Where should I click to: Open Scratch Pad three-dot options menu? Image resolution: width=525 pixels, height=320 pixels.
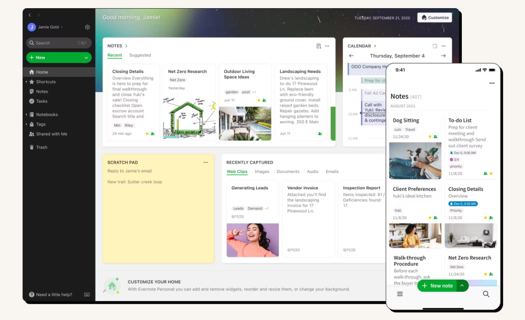click(x=206, y=162)
